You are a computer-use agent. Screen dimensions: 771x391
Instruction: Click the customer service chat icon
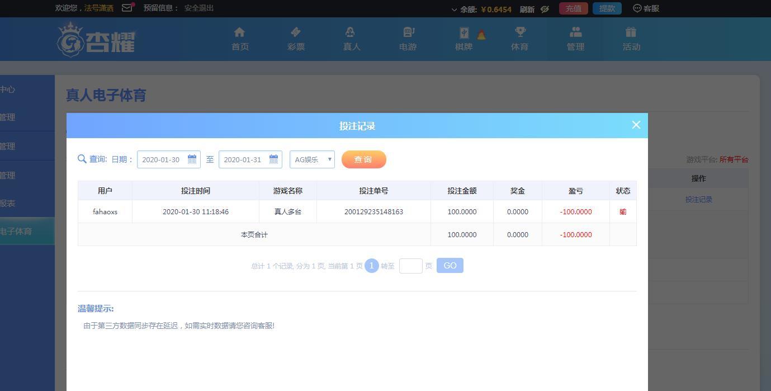[x=637, y=8]
